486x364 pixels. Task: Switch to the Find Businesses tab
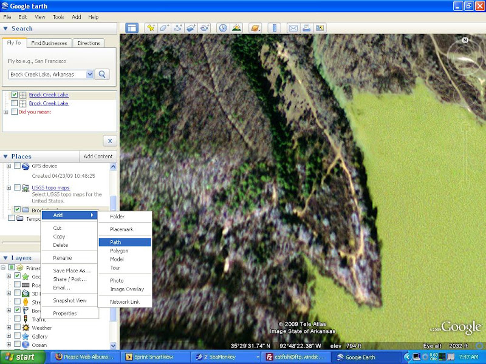tap(50, 43)
